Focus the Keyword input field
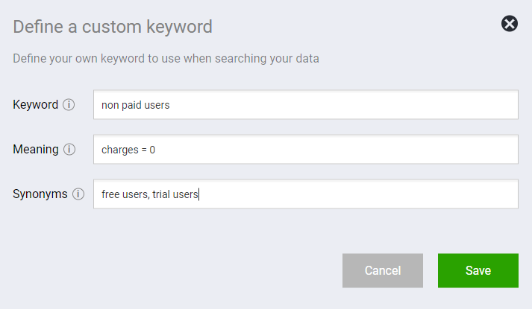Viewport: 532px width, 309px height. point(306,104)
